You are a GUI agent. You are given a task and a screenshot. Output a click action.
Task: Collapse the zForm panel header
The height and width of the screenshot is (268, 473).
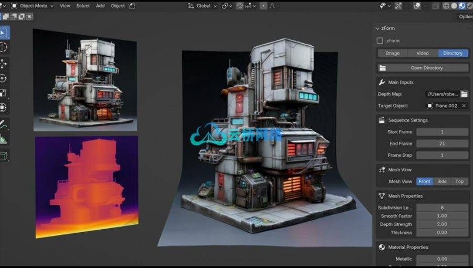(x=385, y=28)
